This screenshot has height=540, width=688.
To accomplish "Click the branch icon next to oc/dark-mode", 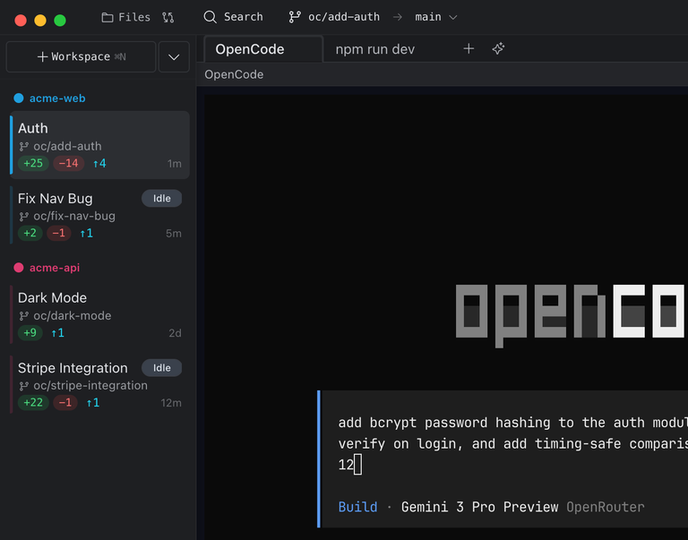I will (x=23, y=316).
